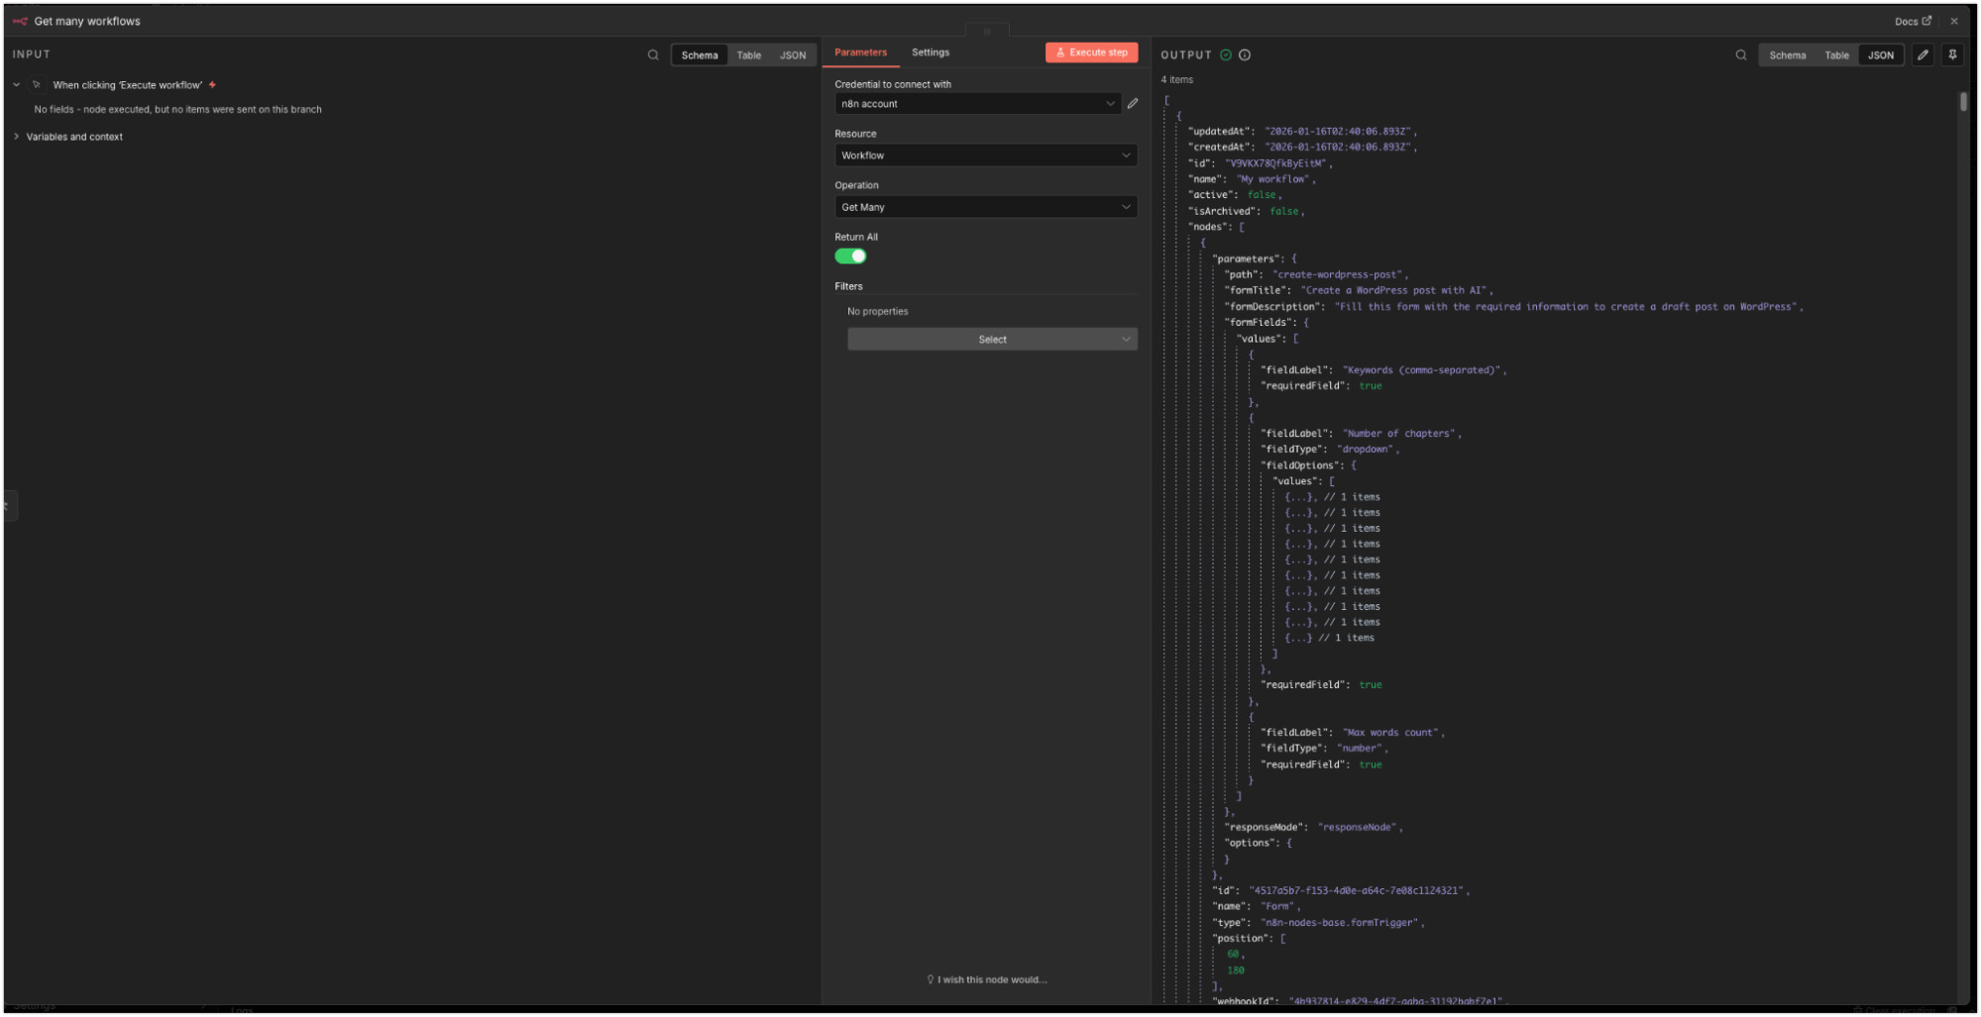Viewport: 1981px width, 1017px height.
Task: Open the Resource dropdown
Action: (x=985, y=155)
